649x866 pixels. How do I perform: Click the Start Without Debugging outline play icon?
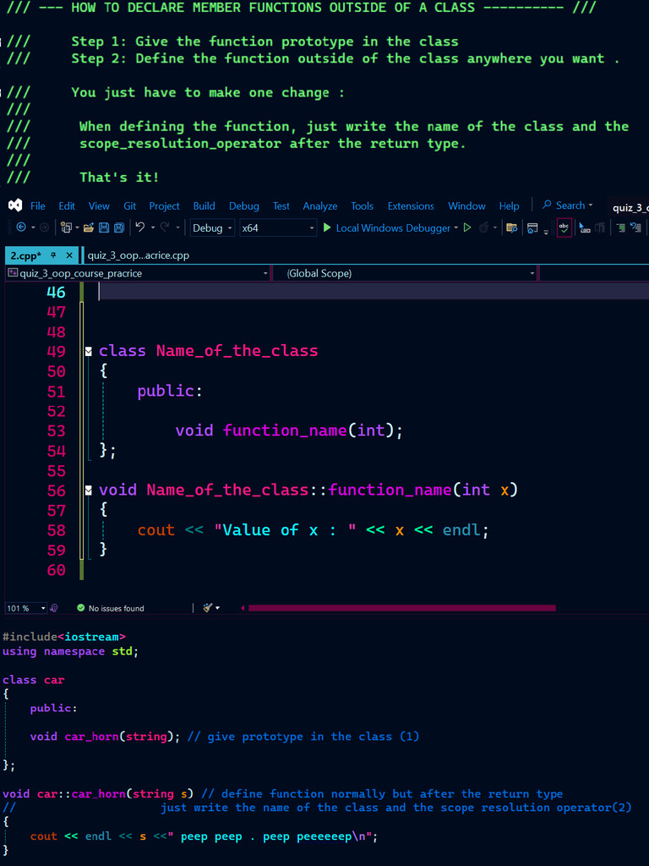tap(467, 227)
